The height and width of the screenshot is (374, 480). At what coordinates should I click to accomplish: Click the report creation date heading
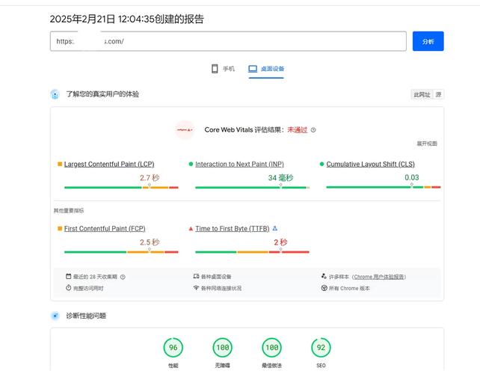127,19
